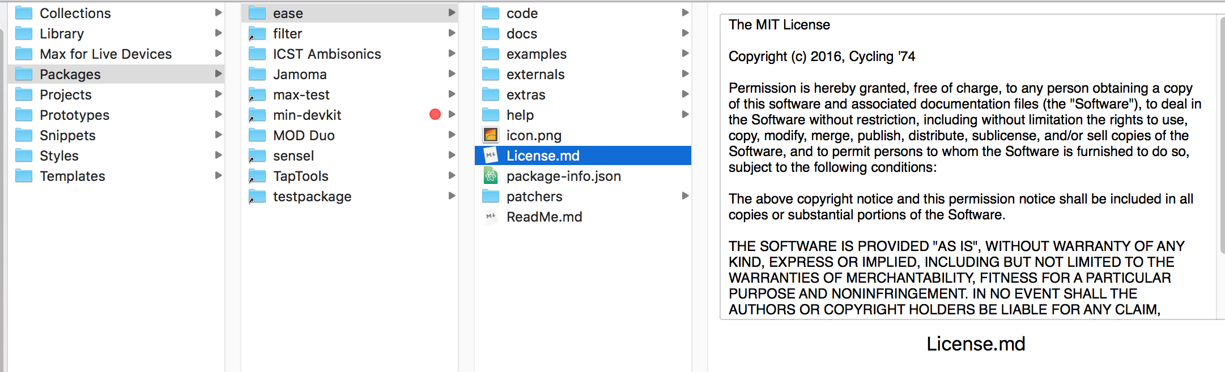Click the testpackage alias folder icon
Viewport: 1225px width, 372px height.
point(257,196)
